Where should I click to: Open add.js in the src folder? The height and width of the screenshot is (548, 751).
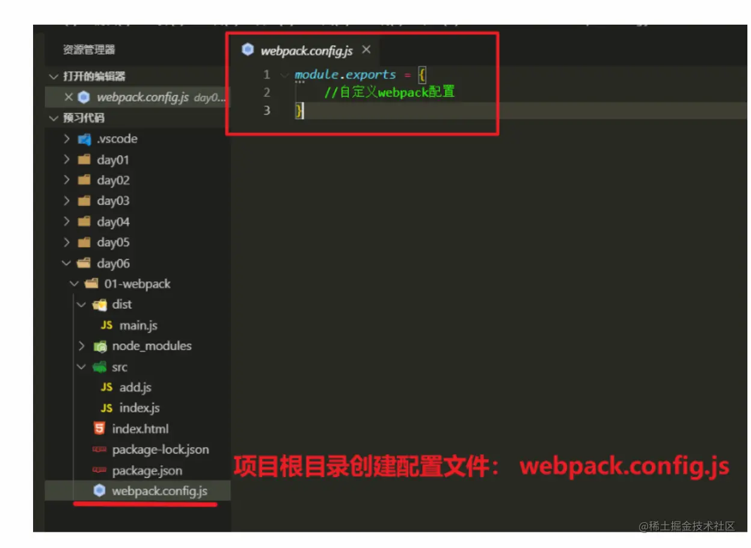coord(135,388)
